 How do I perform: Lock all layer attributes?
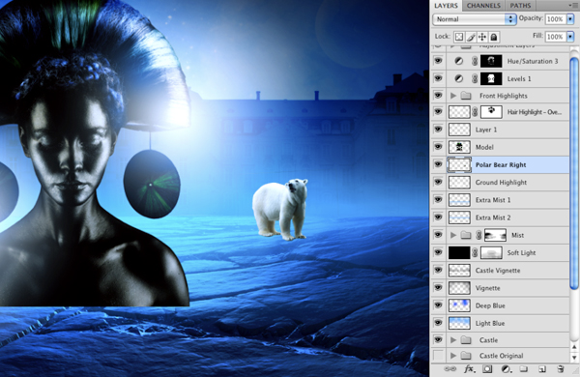click(494, 37)
